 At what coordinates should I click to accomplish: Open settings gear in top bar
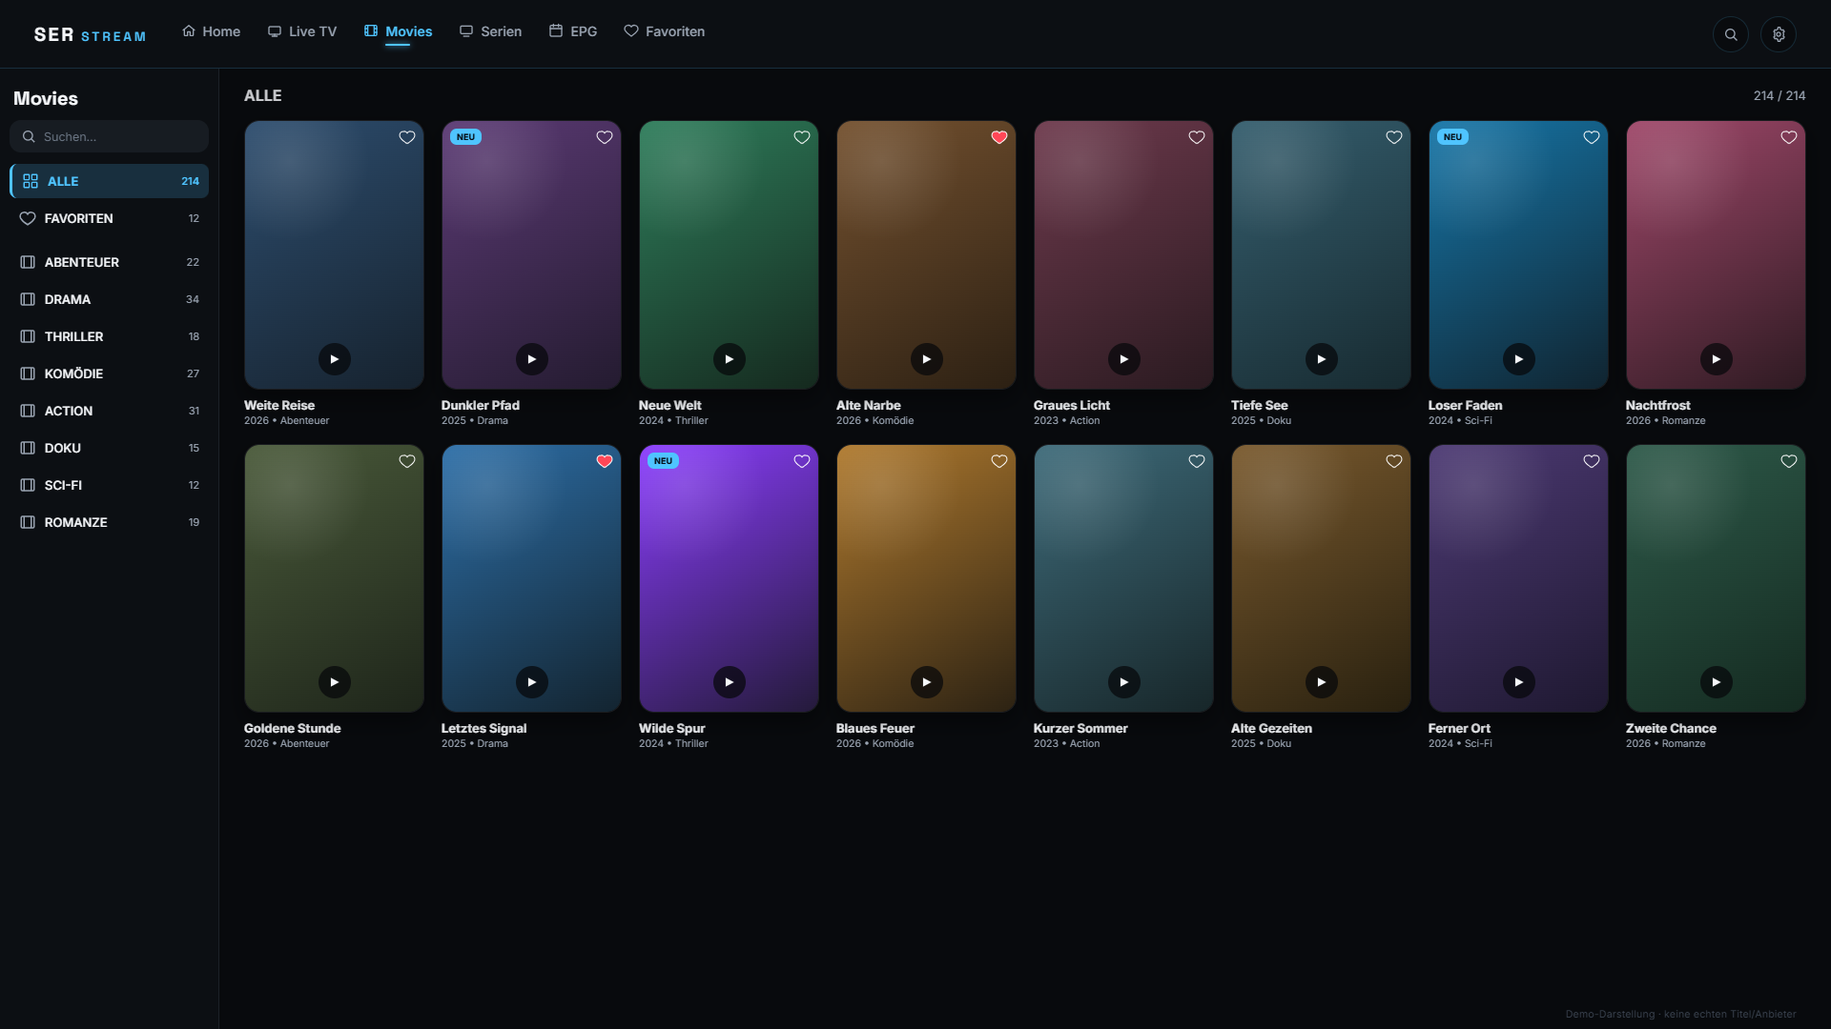(x=1778, y=34)
